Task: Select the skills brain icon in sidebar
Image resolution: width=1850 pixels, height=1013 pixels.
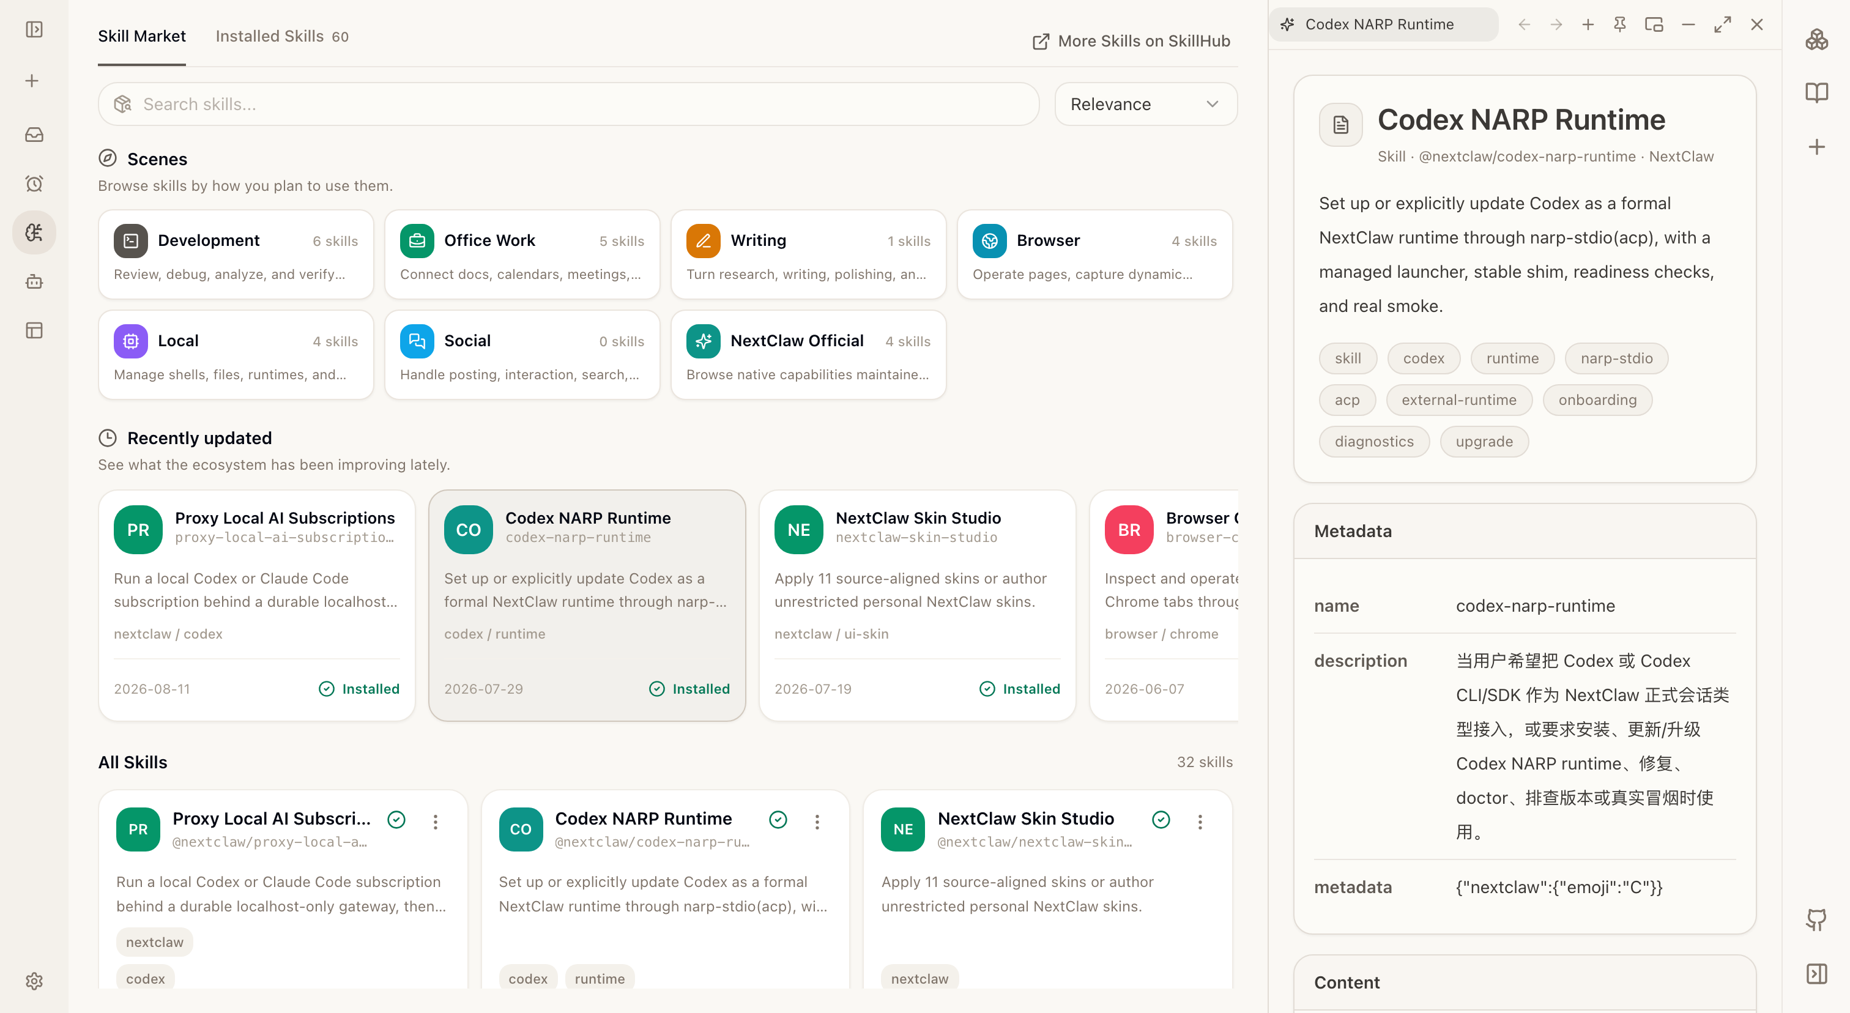Action: coord(34,232)
